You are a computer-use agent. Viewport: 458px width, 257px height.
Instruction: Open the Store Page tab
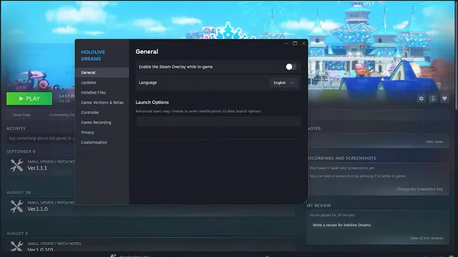pyautogui.click(x=21, y=115)
